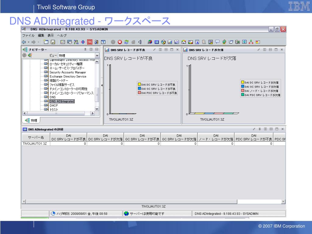The height and width of the screenshot is (234, 312).
Task: Select the 物理 tab below the navigator
Action: click(31, 120)
